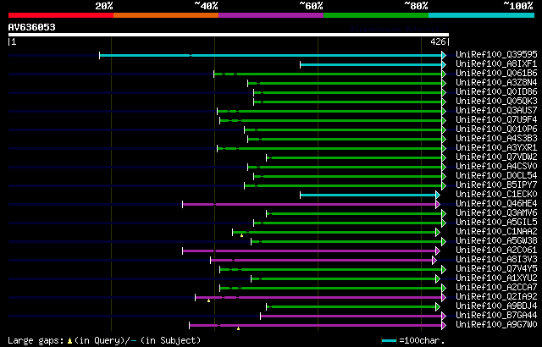Viewport: 542px width, 347px height.
Task: Select the UniRef100_A1XYU2 label
Action: tap(496, 278)
